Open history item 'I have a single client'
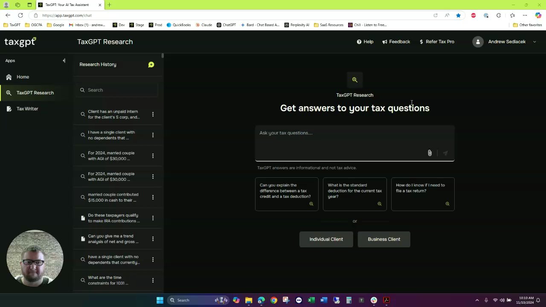The width and height of the screenshot is (546, 307). [111, 135]
